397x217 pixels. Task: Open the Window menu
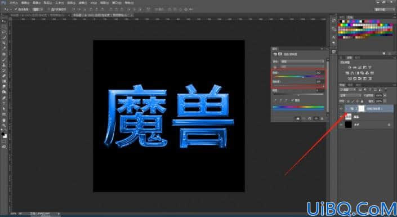point(117,3)
